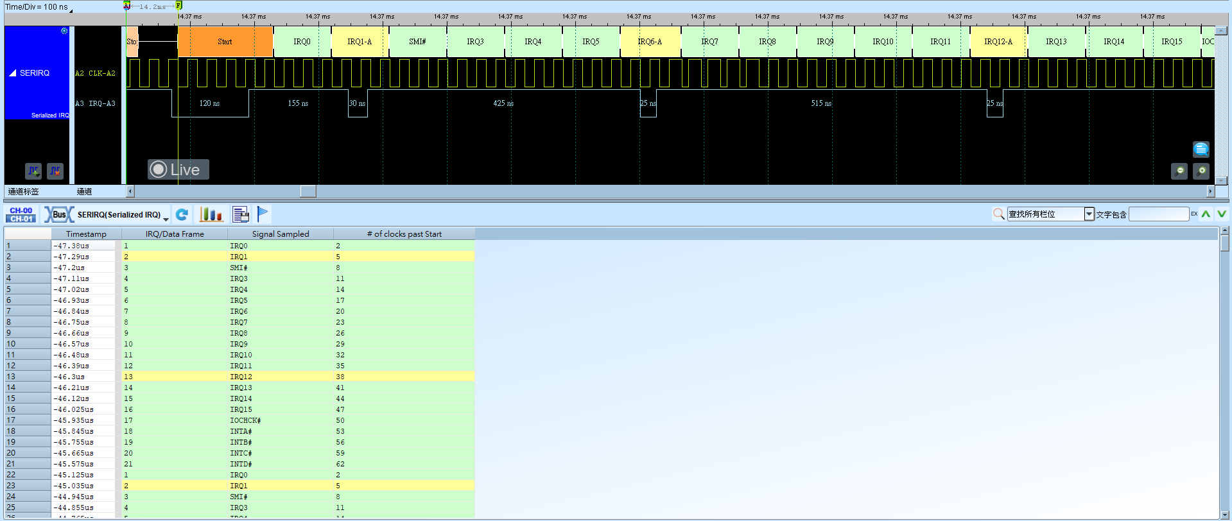
Task: Click the clock count 62 cell
Action: [x=404, y=464]
